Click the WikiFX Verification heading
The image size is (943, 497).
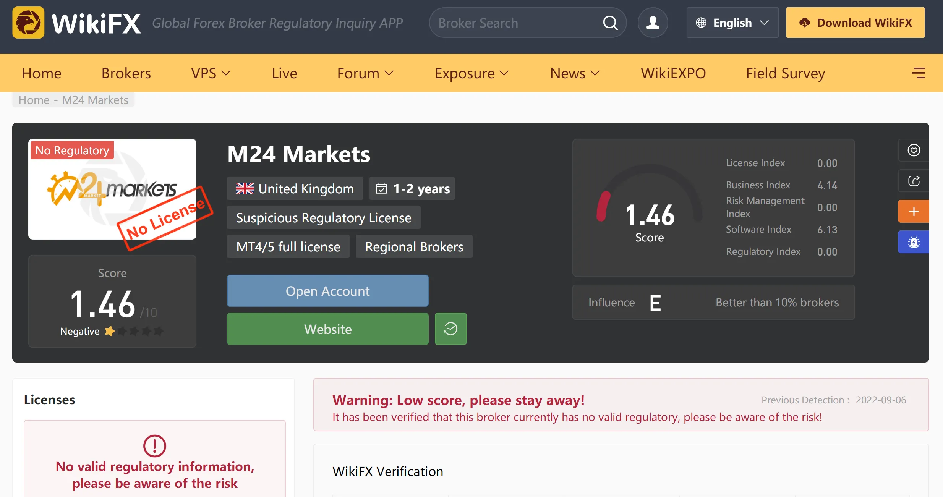pos(388,471)
